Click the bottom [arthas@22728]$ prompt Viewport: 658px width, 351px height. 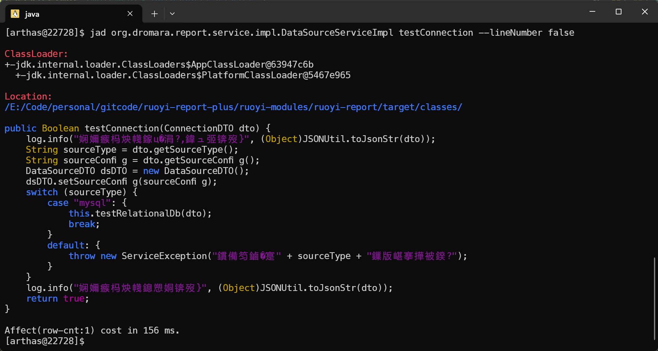(45, 341)
